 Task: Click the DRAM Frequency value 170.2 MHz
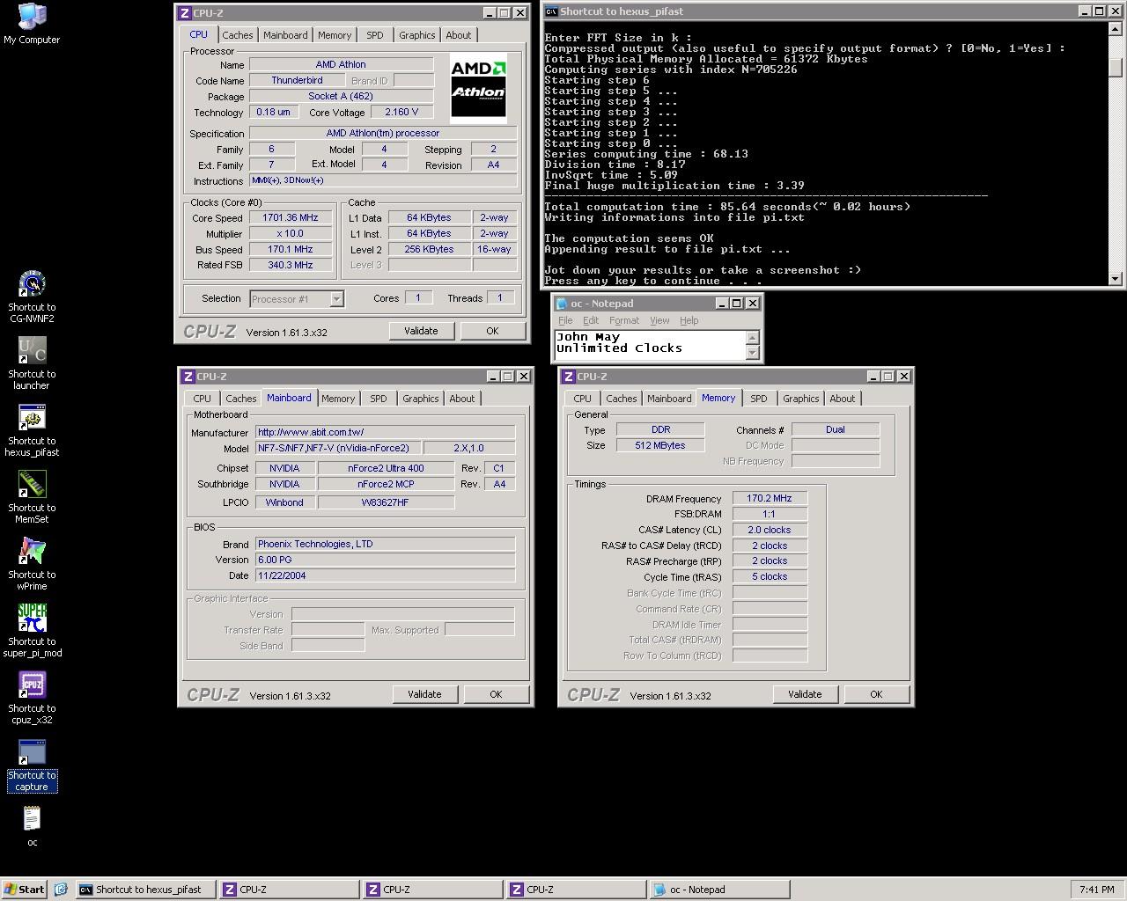[770, 498]
